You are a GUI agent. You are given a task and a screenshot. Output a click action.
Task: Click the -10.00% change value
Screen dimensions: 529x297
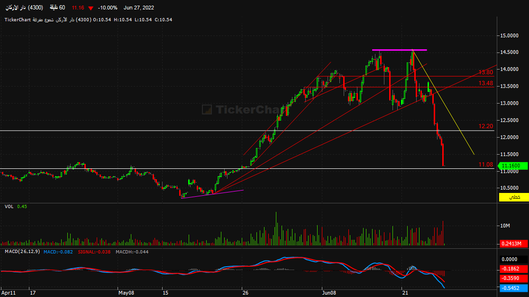108,8
